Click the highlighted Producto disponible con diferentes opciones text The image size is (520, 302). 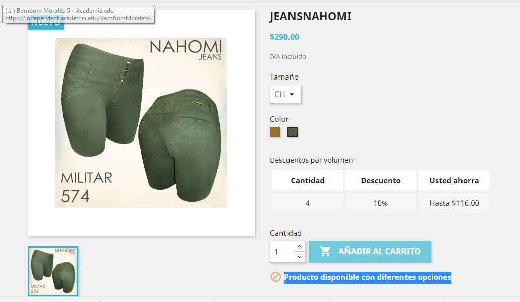[368, 277]
